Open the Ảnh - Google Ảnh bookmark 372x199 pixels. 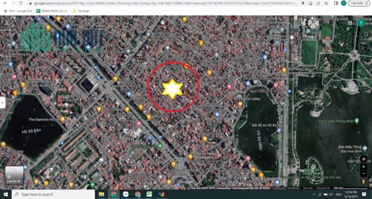(18, 11)
